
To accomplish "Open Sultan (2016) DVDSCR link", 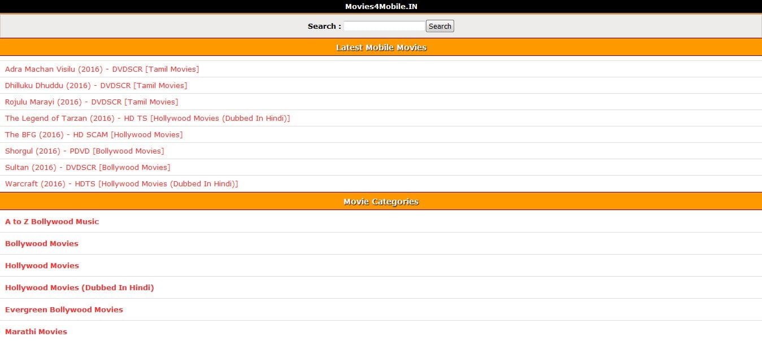I will pos(88,167).
